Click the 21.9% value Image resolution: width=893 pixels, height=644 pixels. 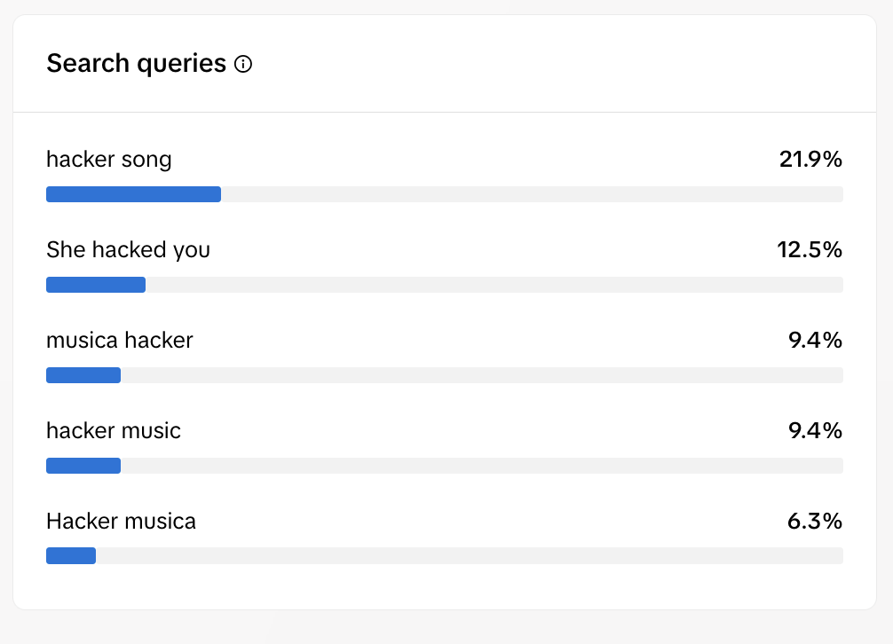[810, 160]
